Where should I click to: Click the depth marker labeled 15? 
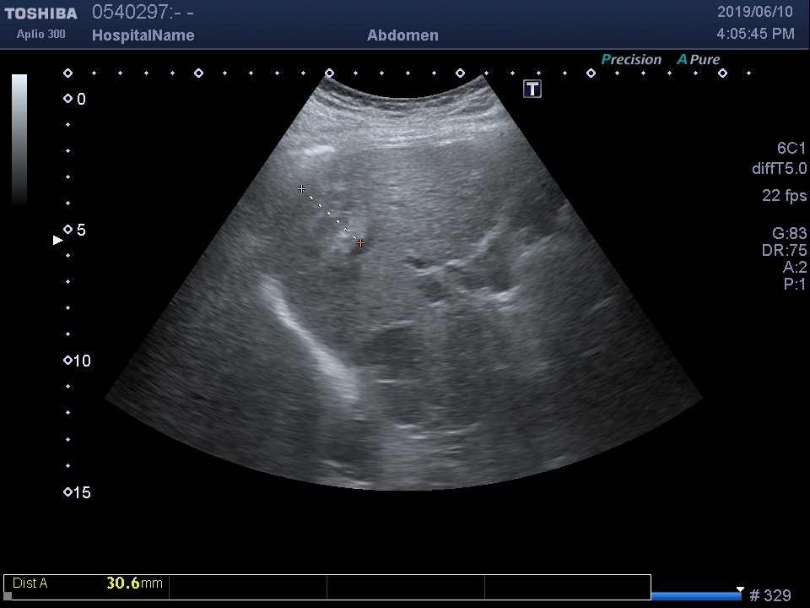coord(68,492)
